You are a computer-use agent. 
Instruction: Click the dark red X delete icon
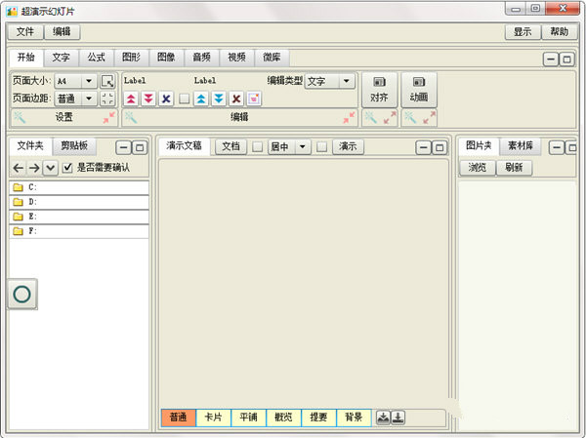click(236, 99)
